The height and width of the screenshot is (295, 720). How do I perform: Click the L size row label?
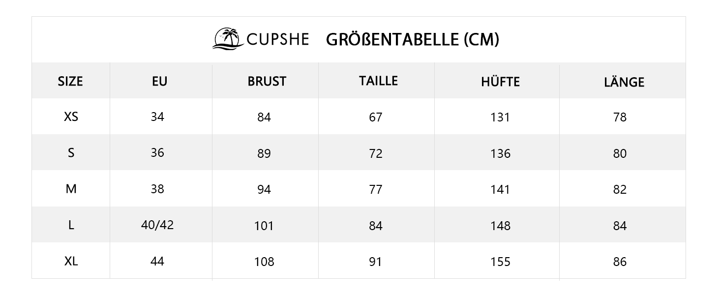tap(71, 225)
